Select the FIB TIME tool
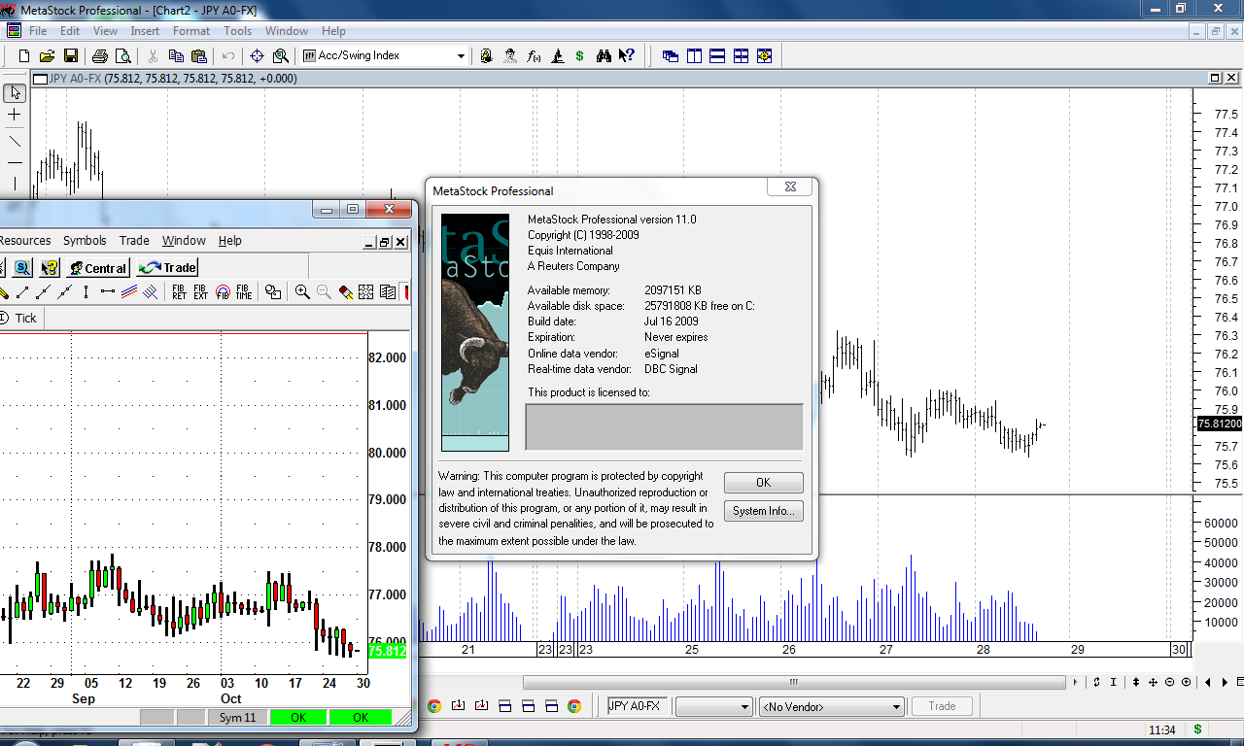 [x=243, y=292]
